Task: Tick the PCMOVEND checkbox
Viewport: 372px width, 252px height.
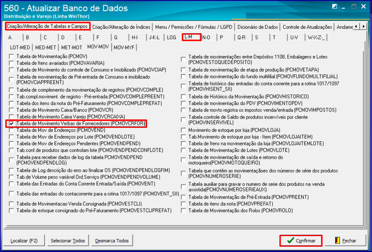Action: point(11,130)
